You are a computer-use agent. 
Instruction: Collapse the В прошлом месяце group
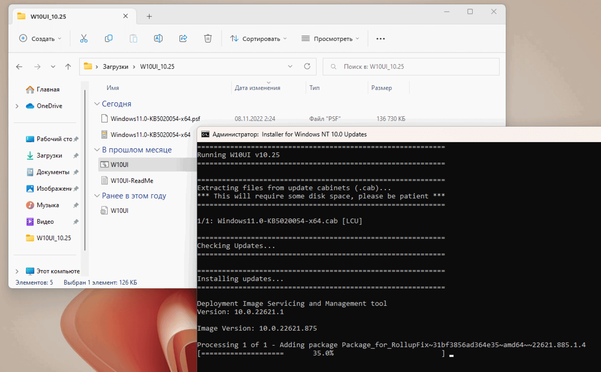(97, 150)
